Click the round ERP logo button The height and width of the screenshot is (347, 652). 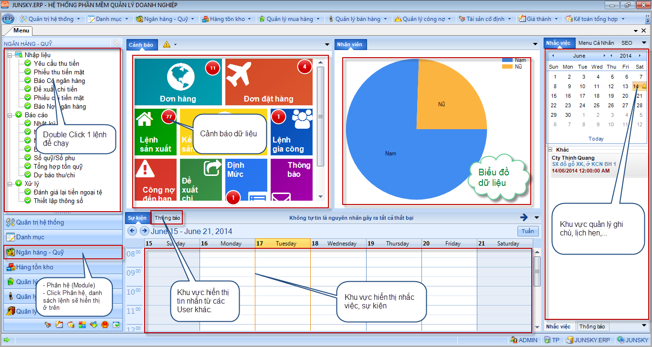[x=8, y=19]
